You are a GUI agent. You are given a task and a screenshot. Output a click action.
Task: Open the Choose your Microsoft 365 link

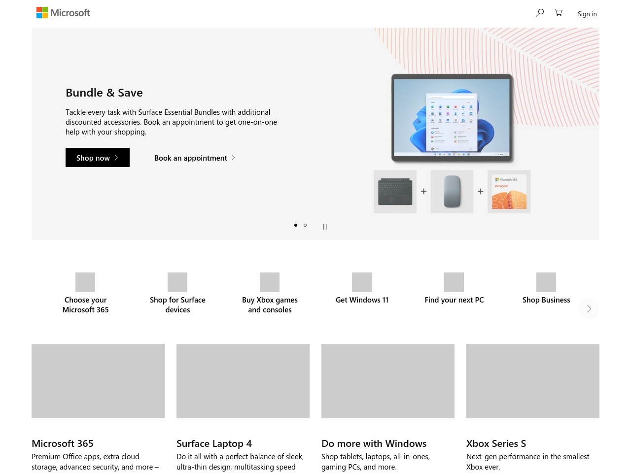click(85, 304)
